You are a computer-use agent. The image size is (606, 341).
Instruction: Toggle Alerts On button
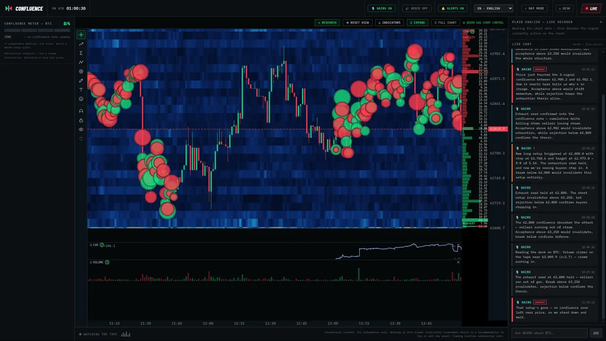pos(453,8)
